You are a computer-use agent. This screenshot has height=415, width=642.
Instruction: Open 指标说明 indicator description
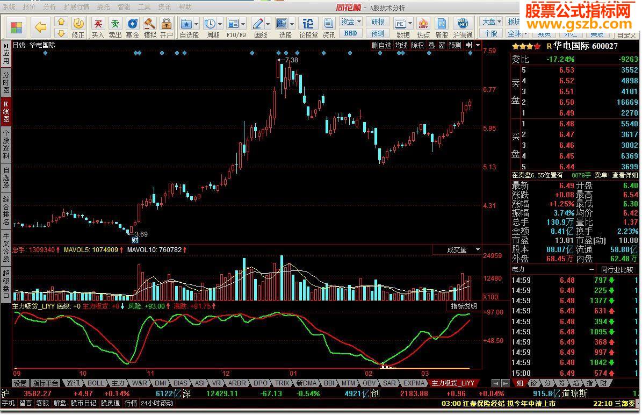coord(464,306)
